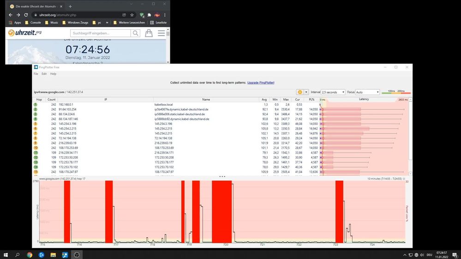Open the Chrome profile avatar
The height and width of the screenshot is (259, 461).
pos(157,15)
